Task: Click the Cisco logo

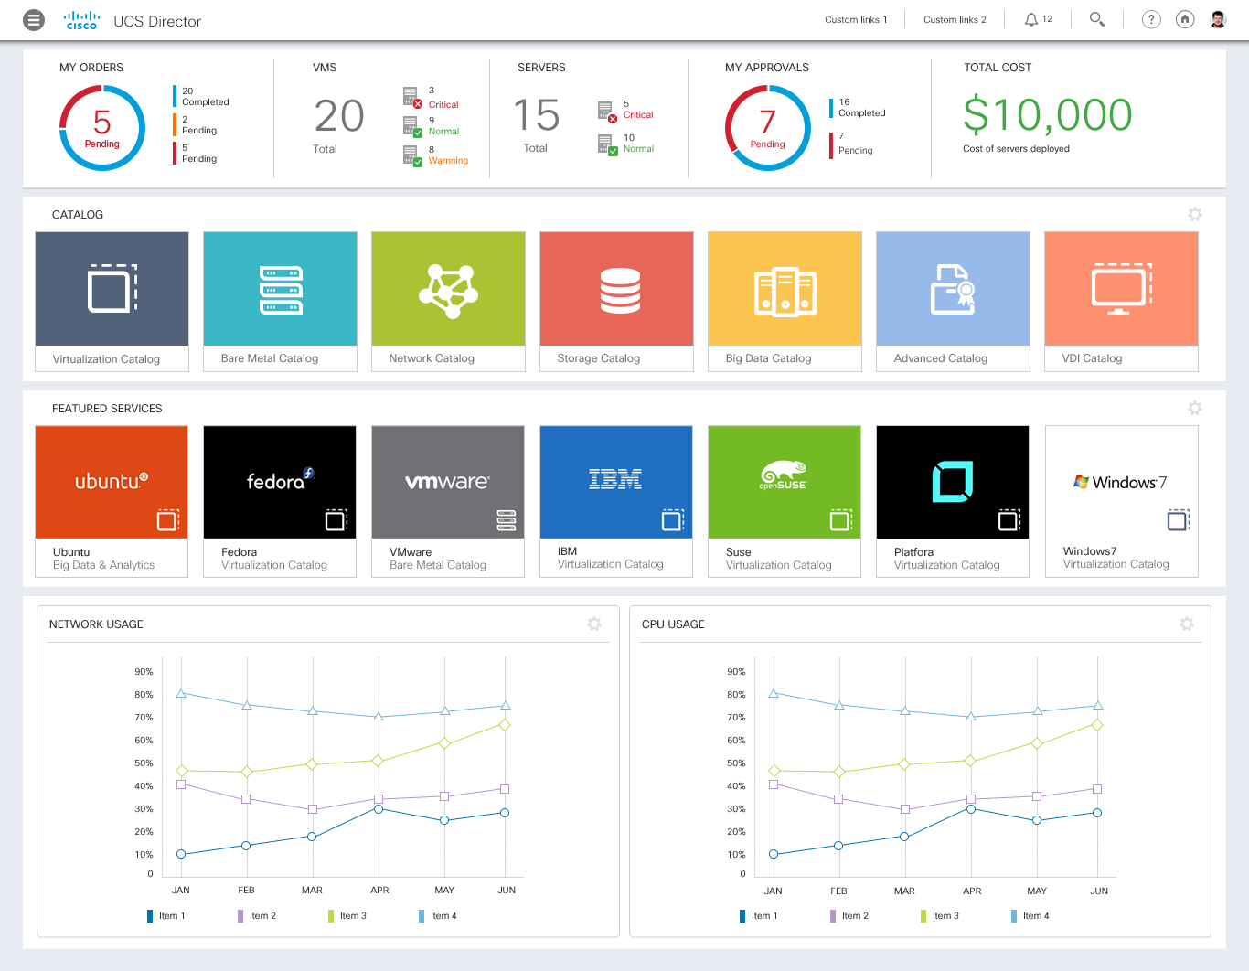Action: pos(81,20)
